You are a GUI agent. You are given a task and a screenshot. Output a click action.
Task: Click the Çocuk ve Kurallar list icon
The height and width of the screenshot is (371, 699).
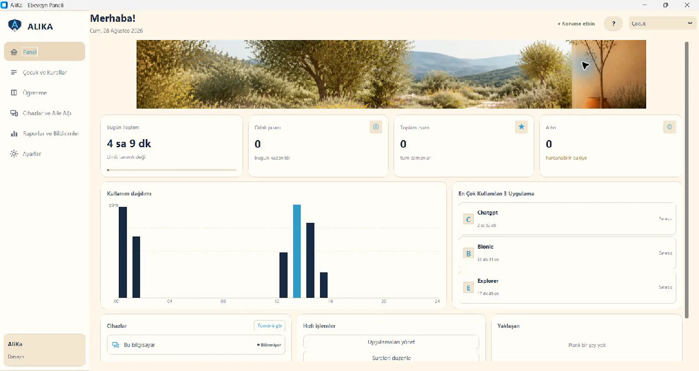(14, 72)
